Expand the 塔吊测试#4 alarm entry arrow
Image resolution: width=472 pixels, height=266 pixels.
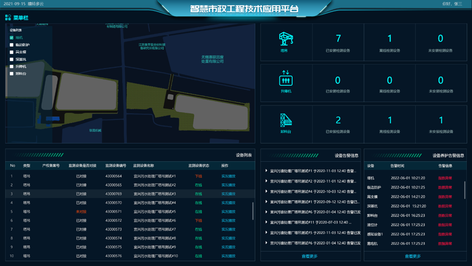[266, 191]
